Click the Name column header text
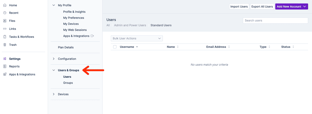312x114 pixels. (x=171, y=47)
